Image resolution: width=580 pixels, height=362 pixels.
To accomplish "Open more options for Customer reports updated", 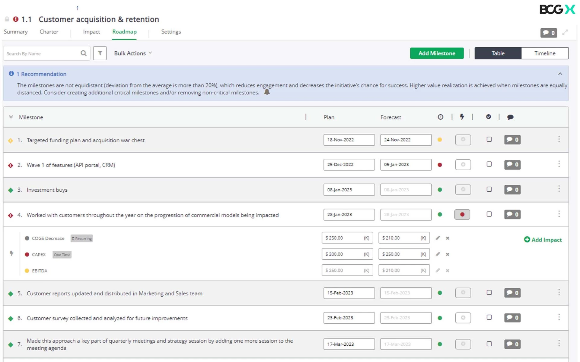I will click(x=559, y=292).
